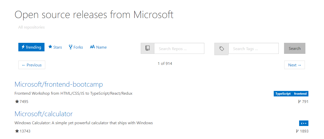Image resolution: width=324 pixels, height=139 pixels.
Task: Click the lightning bolt Trending icon
Action: pos(23,47)
